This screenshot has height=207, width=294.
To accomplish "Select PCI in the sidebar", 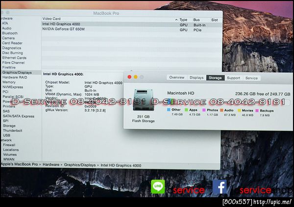I will tap(5, 92).
